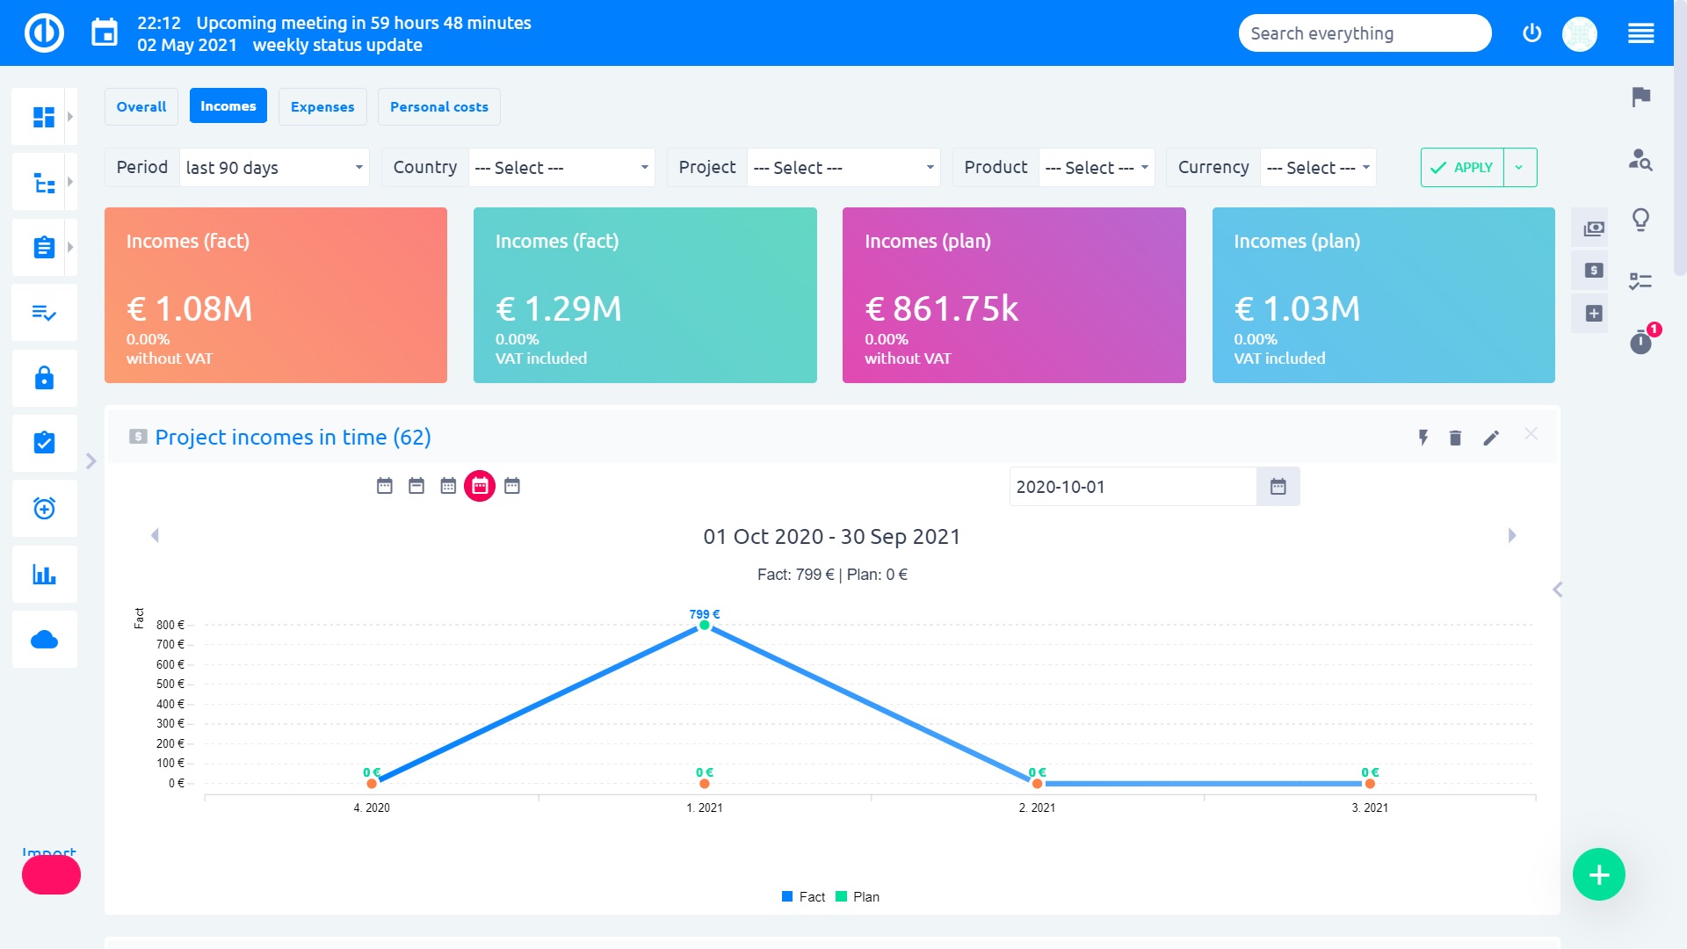Open the Currency Select dropdown
This screenshot has width=1687, height=949.
(x=1317, y=167)
